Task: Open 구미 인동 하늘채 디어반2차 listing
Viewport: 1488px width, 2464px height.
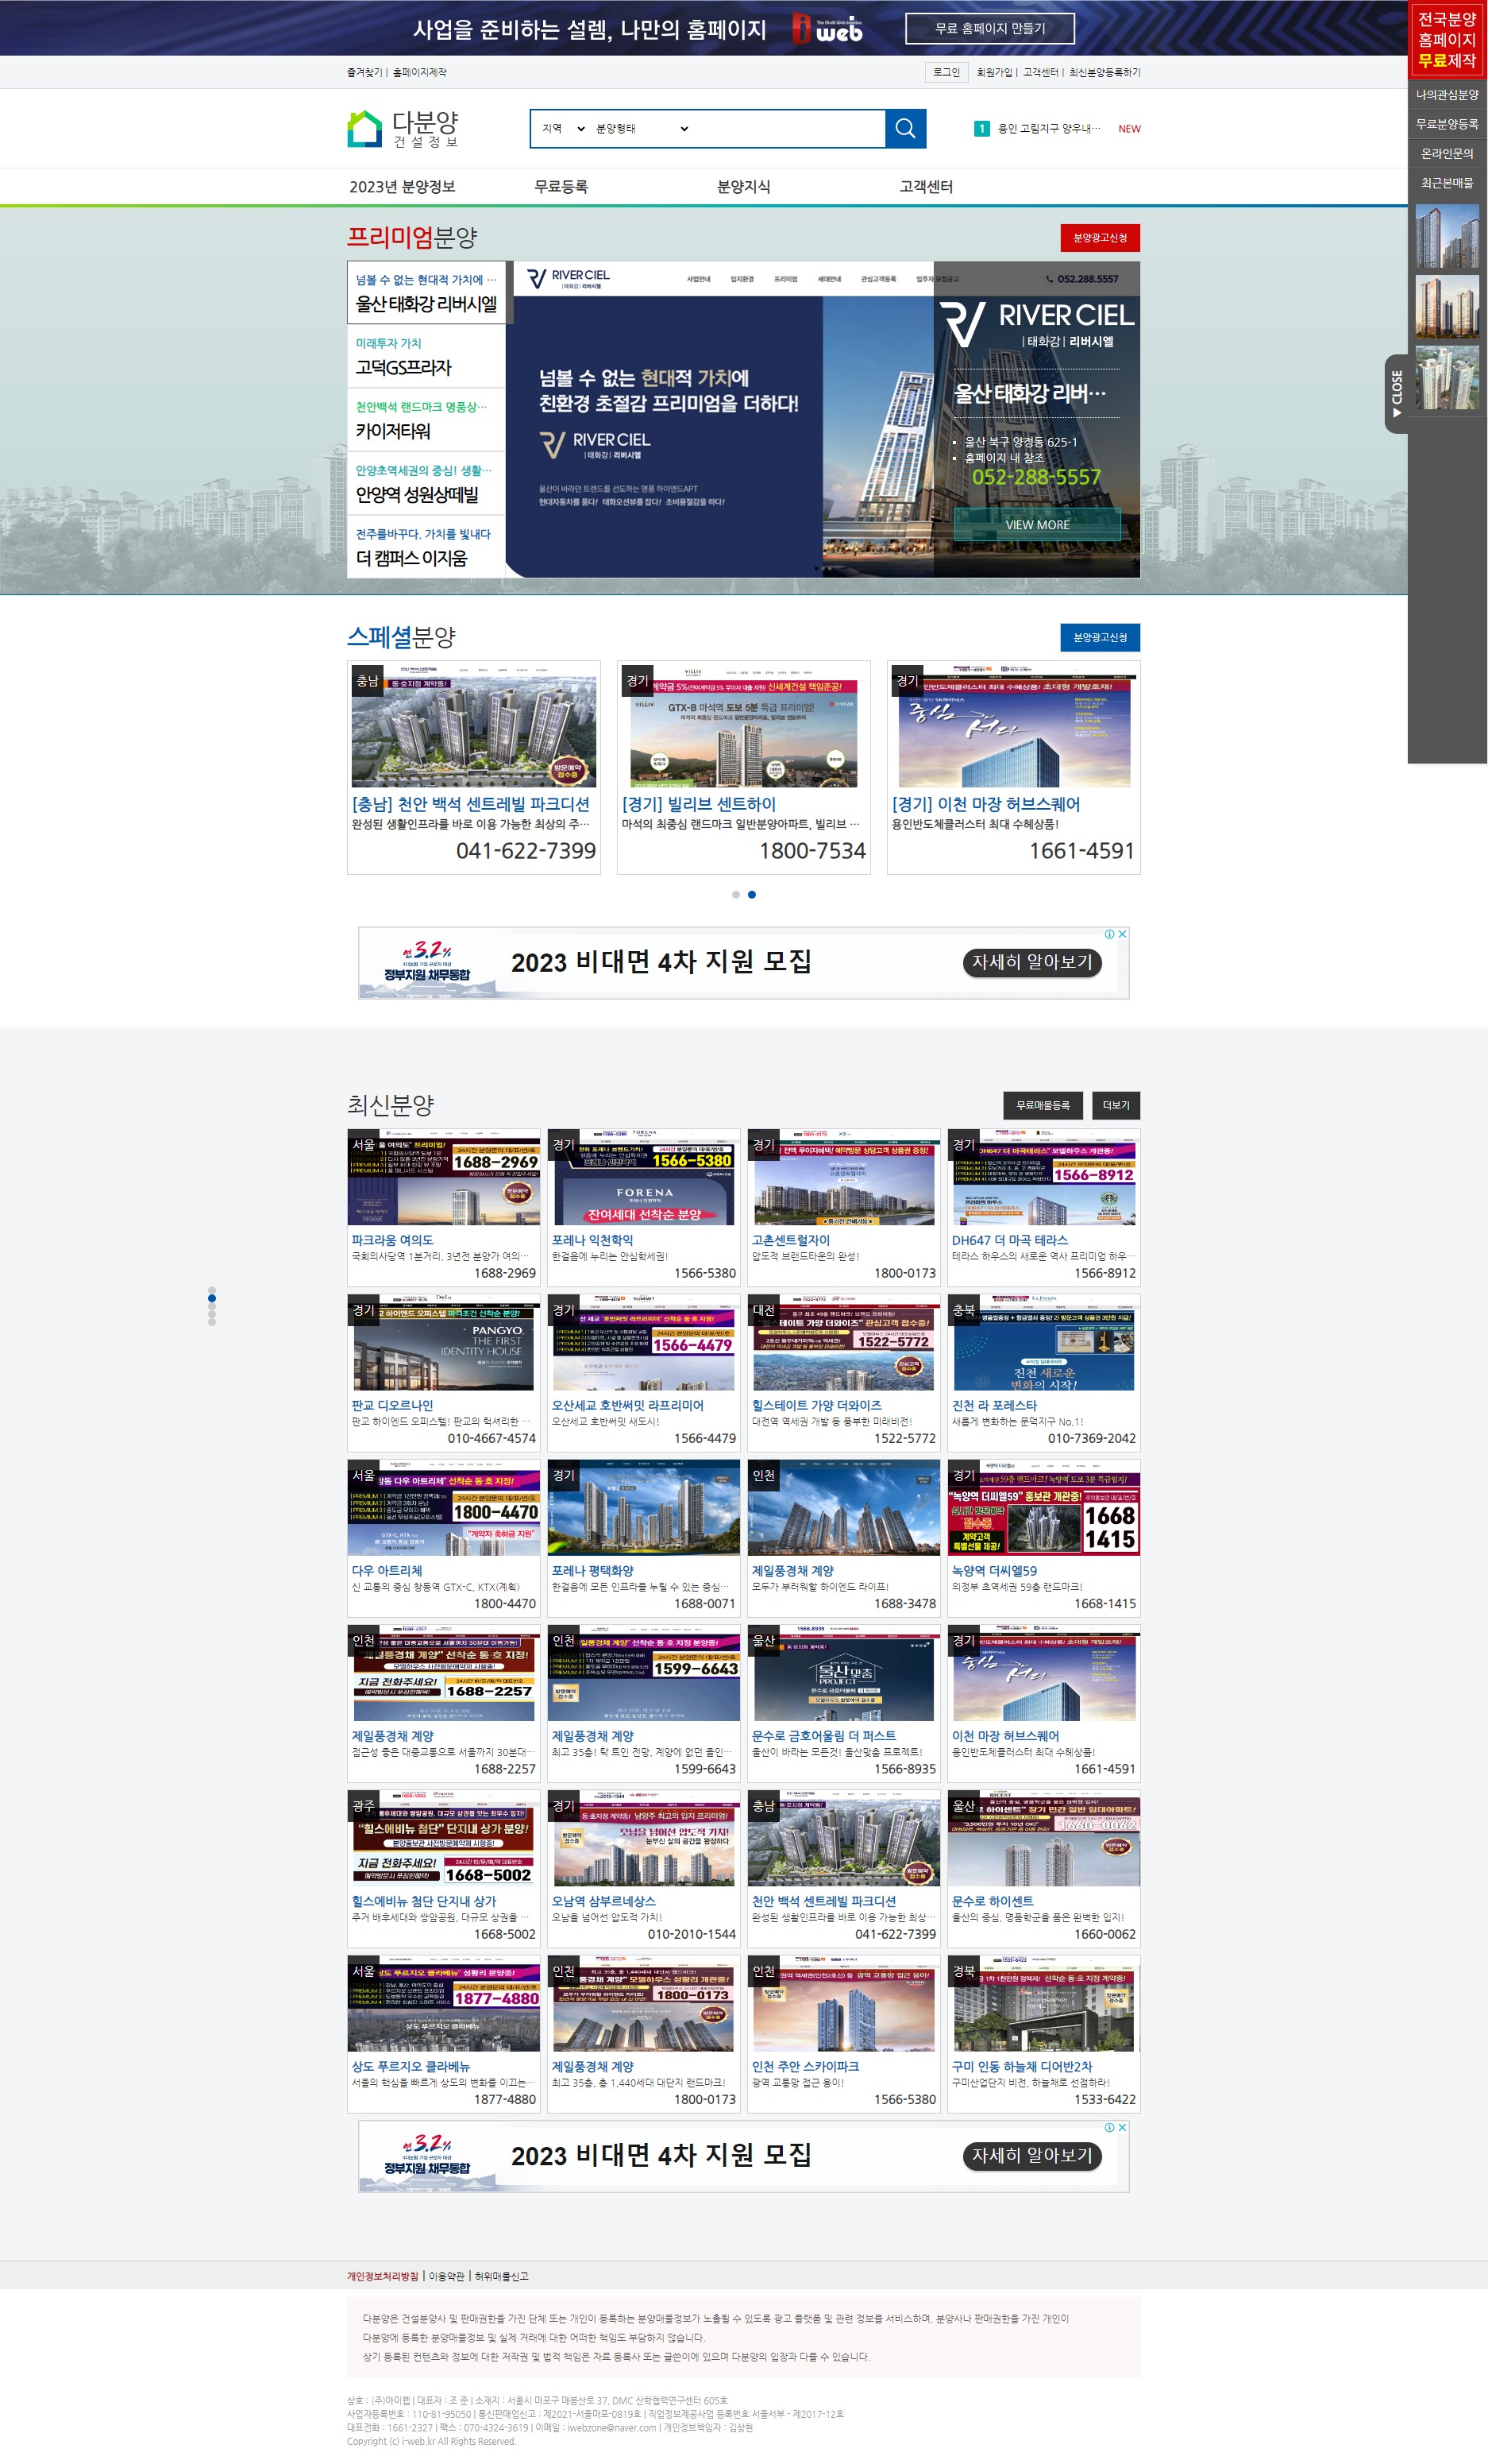Action: [x=1043, y=2034]
